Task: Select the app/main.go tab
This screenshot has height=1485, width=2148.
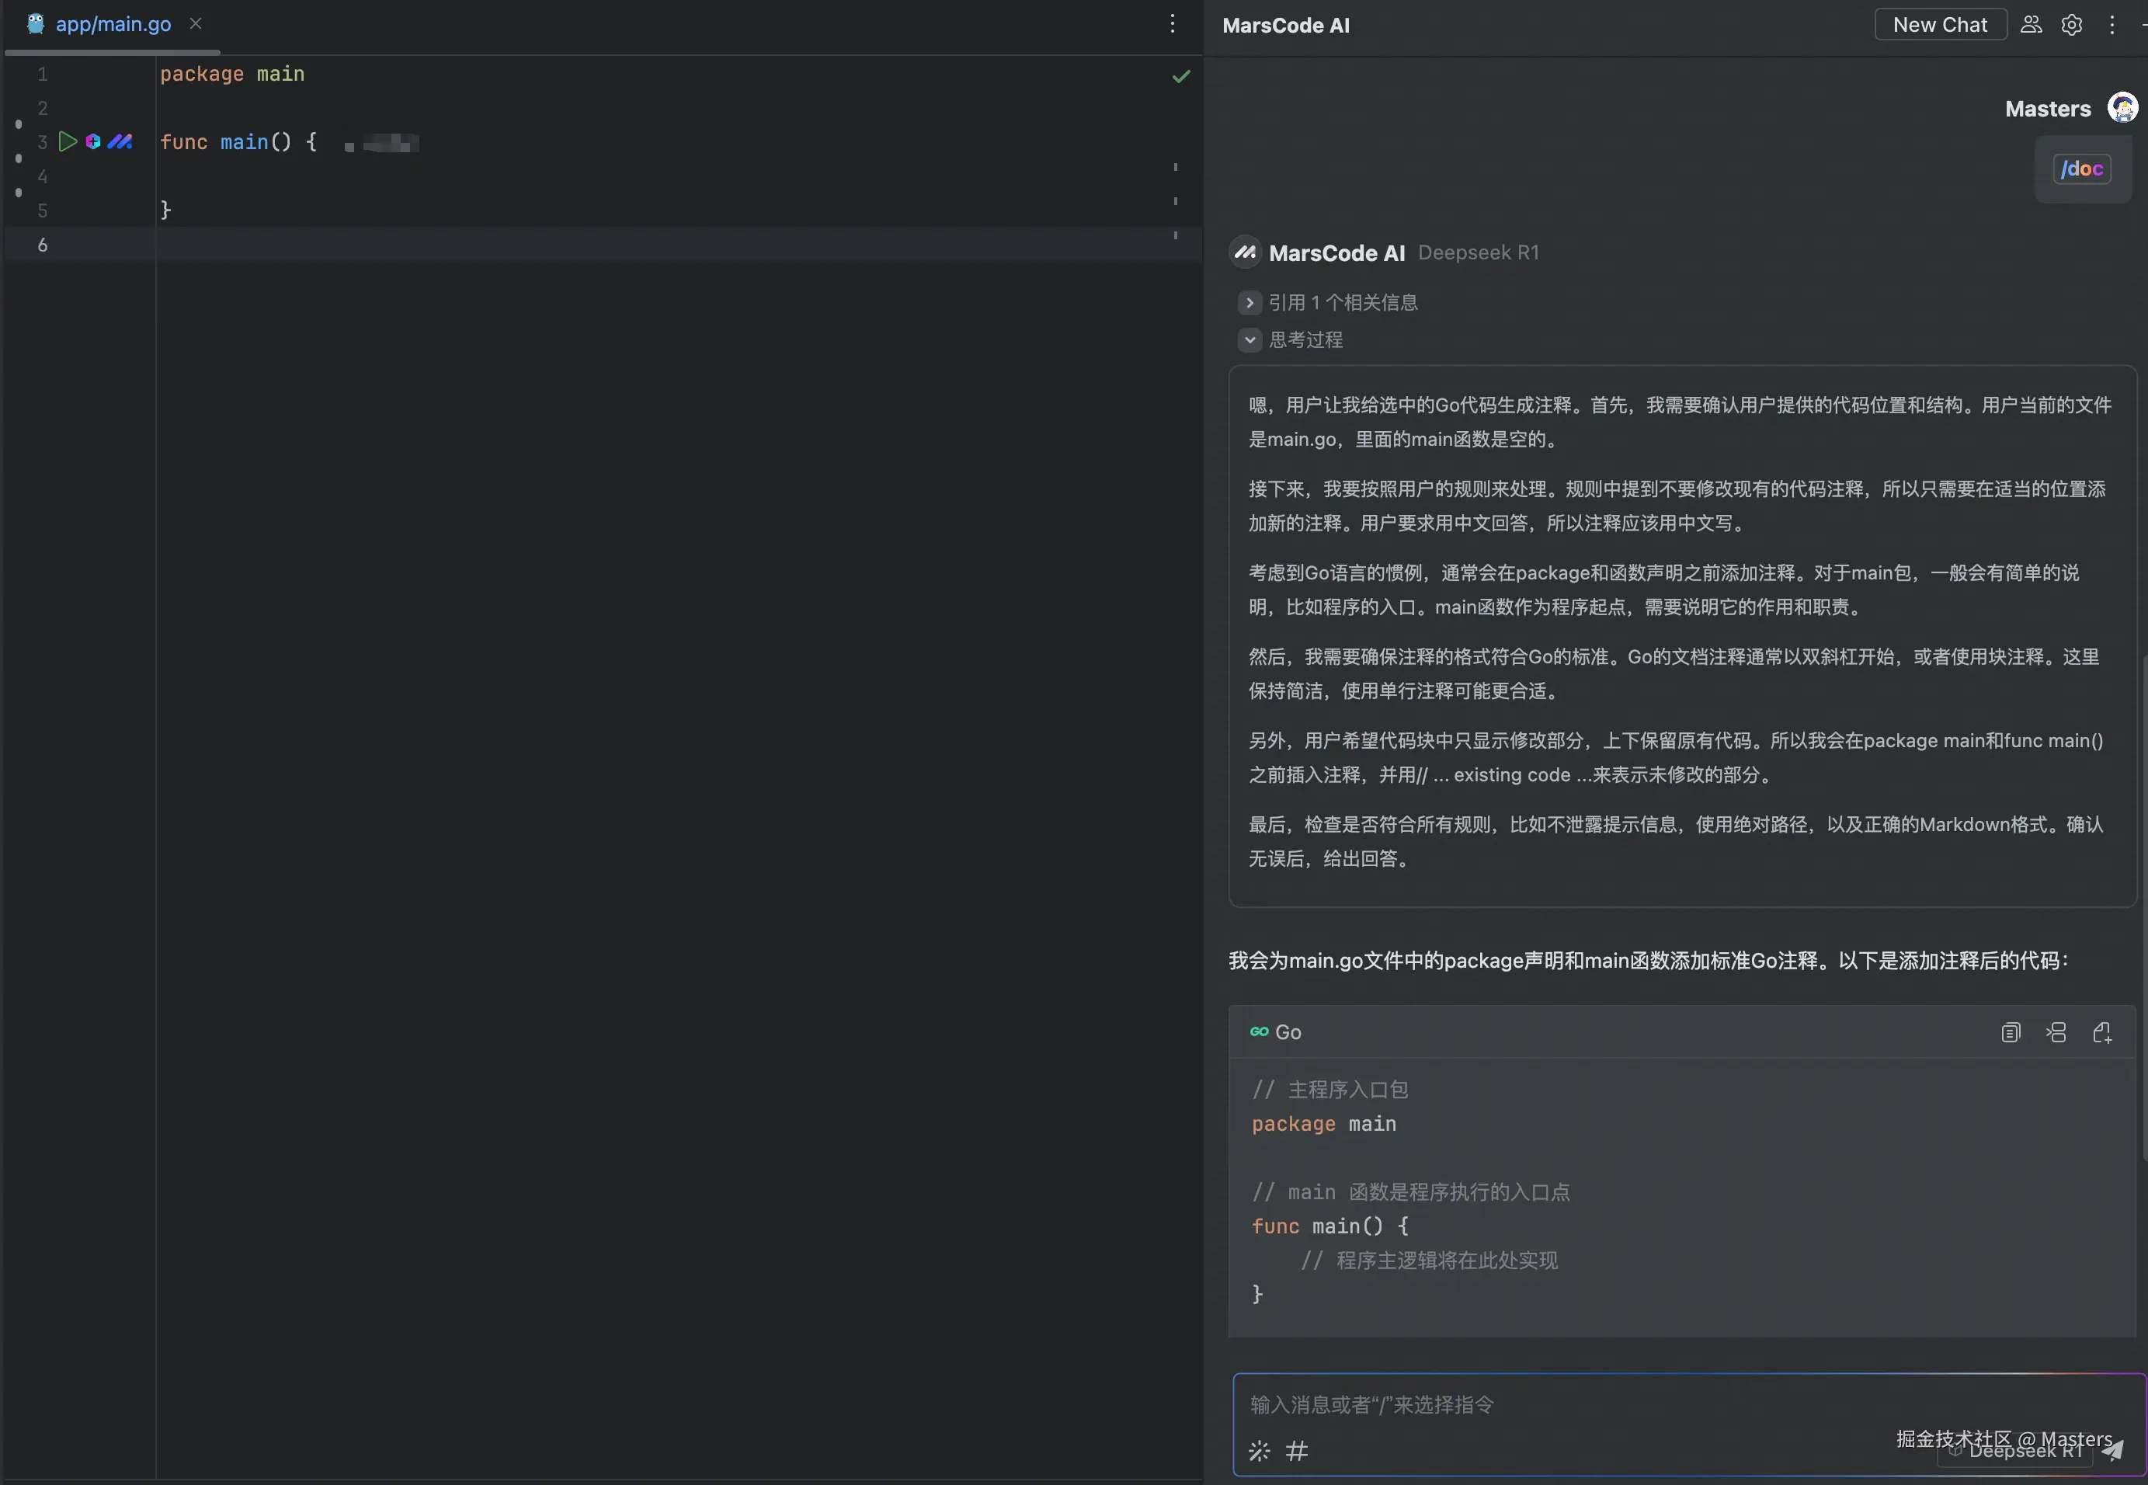Action: coord(113,24)
